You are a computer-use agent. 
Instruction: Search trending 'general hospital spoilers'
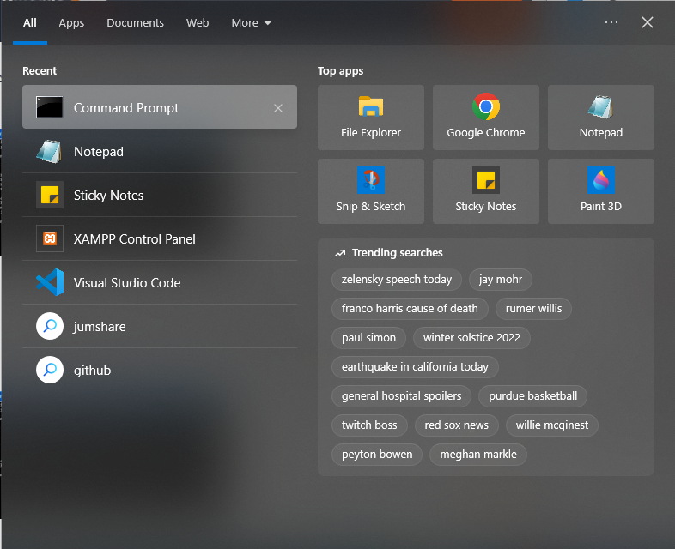[x=401, y=396]
